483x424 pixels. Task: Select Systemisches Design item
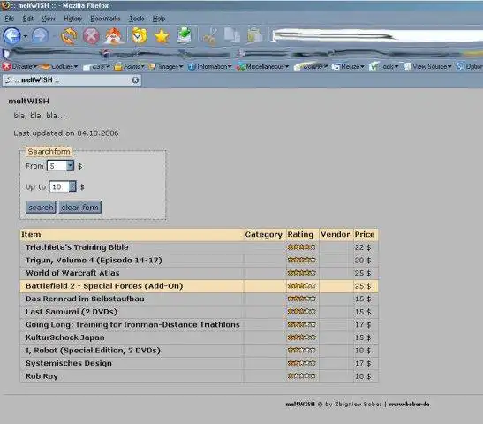coord(69,363)
